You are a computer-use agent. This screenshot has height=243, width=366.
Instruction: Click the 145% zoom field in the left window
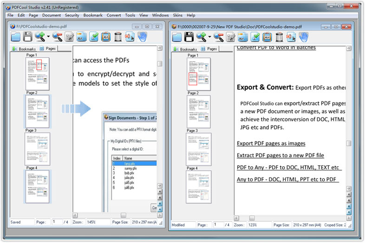click(x=98, y=222)
